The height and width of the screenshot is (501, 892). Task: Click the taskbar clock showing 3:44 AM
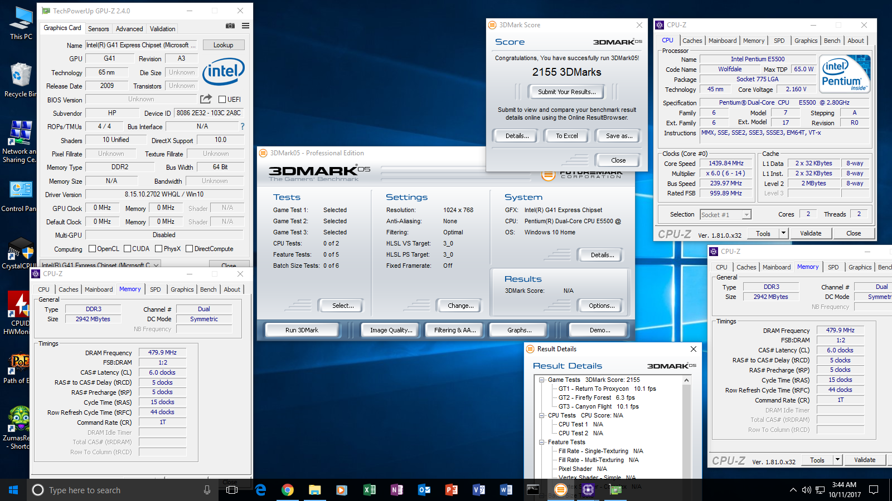point(844,490)
